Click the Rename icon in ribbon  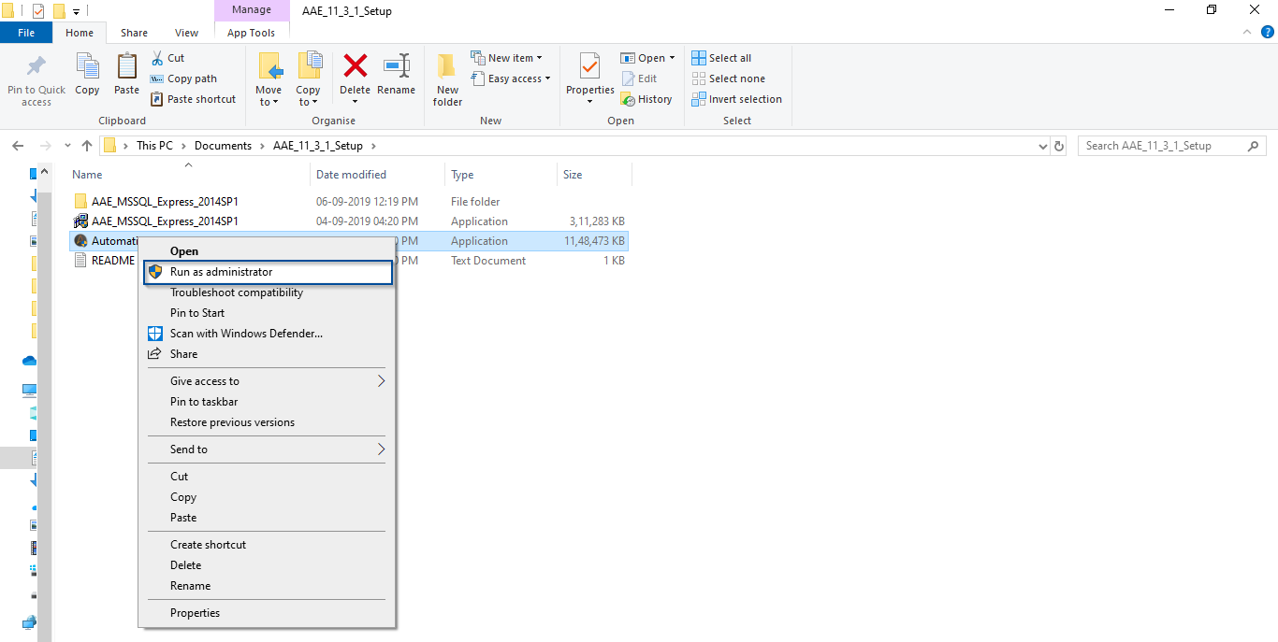[396, 67]
